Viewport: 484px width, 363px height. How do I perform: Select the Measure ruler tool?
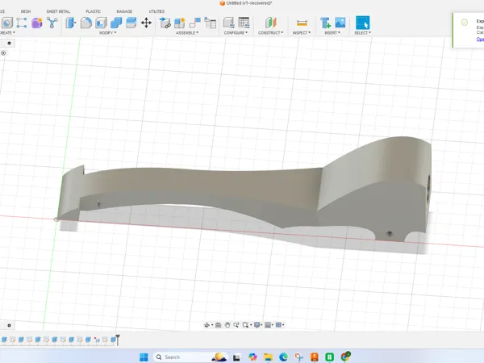pyautogui.click(x=302, y=23)
